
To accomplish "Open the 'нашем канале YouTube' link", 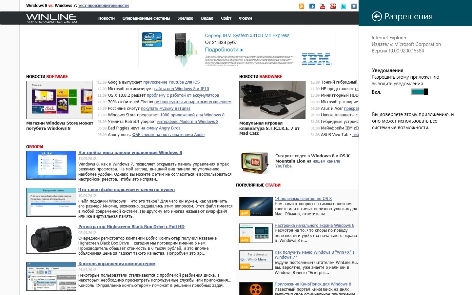I will tap(307, 164).
